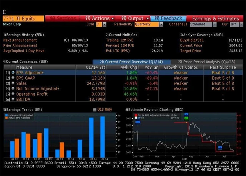
Task: Select the Operating Profit radio button
Action: pos(13,94)
